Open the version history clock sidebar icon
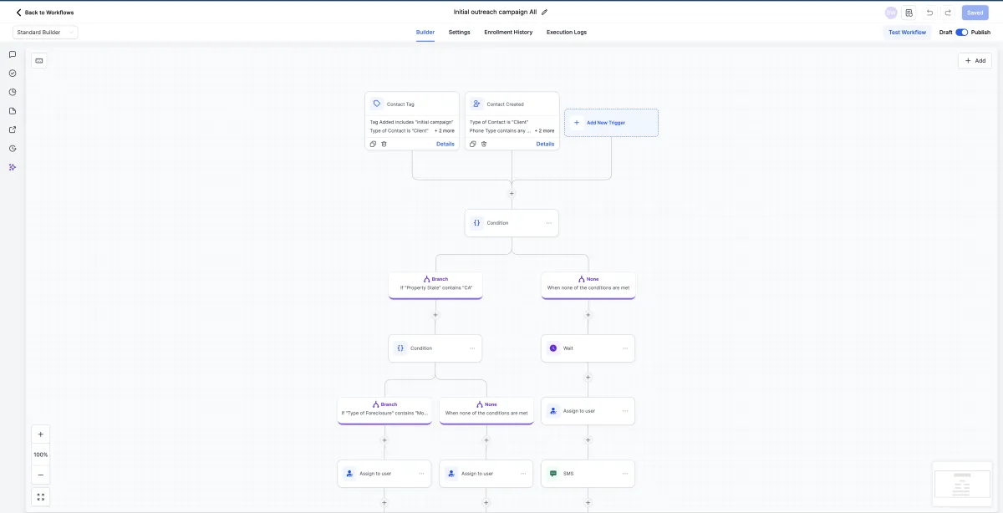Screen dimensions: 1003x513 pos(13,149)
